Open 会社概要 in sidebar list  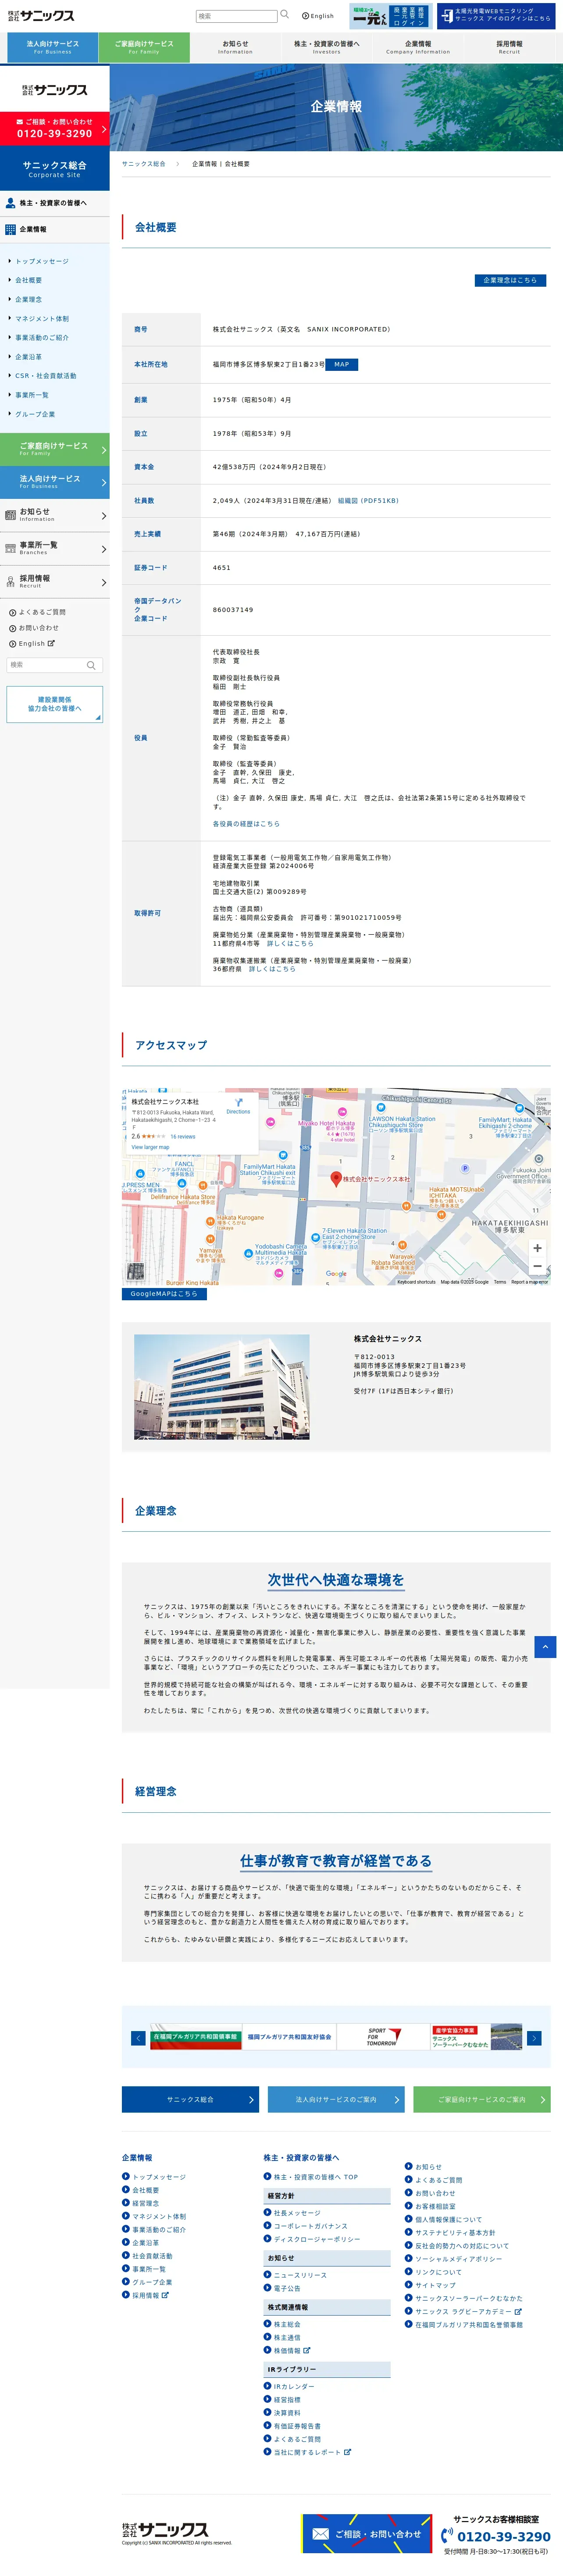point(28,280)
